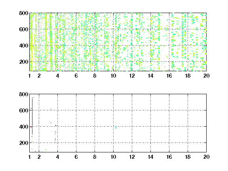Click x-axis tick label 1 of bottom plot
The width and height of the screenshot is (228, 171).
30,157
